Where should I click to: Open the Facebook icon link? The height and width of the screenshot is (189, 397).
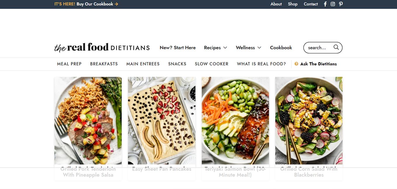click(325, 4)
